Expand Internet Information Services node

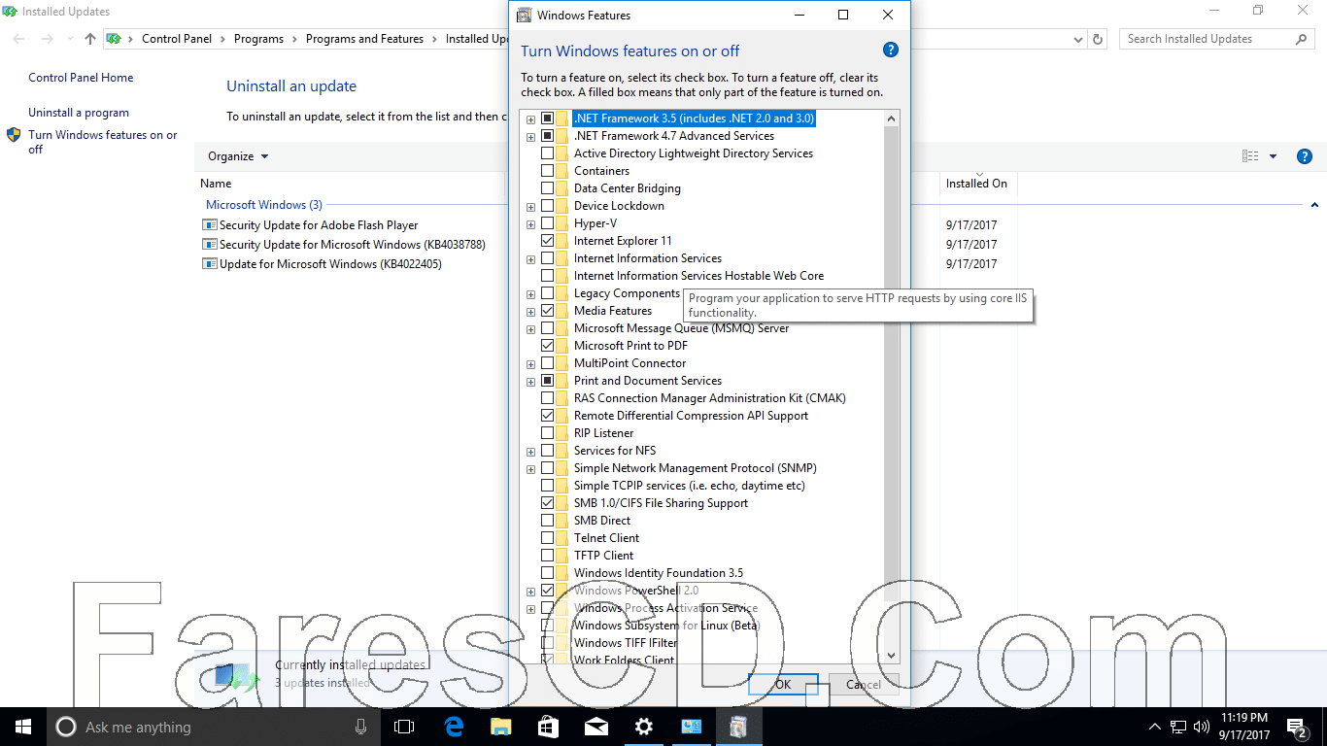[x=530, y=259]
